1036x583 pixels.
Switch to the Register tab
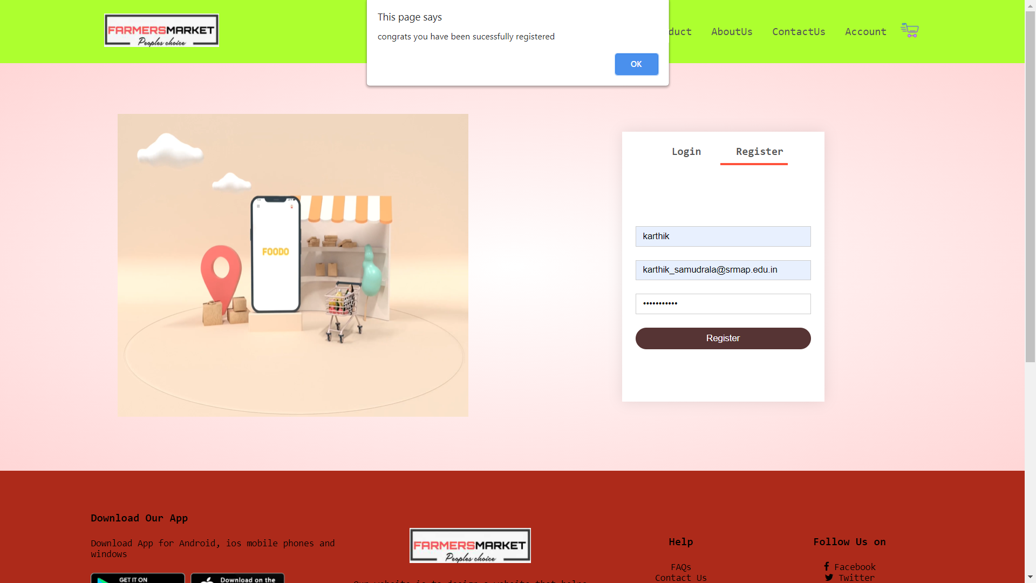(x=759, y=152)
